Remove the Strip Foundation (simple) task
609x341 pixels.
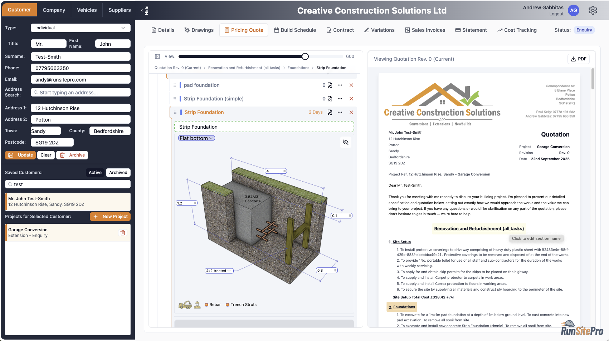click(351, 99)
